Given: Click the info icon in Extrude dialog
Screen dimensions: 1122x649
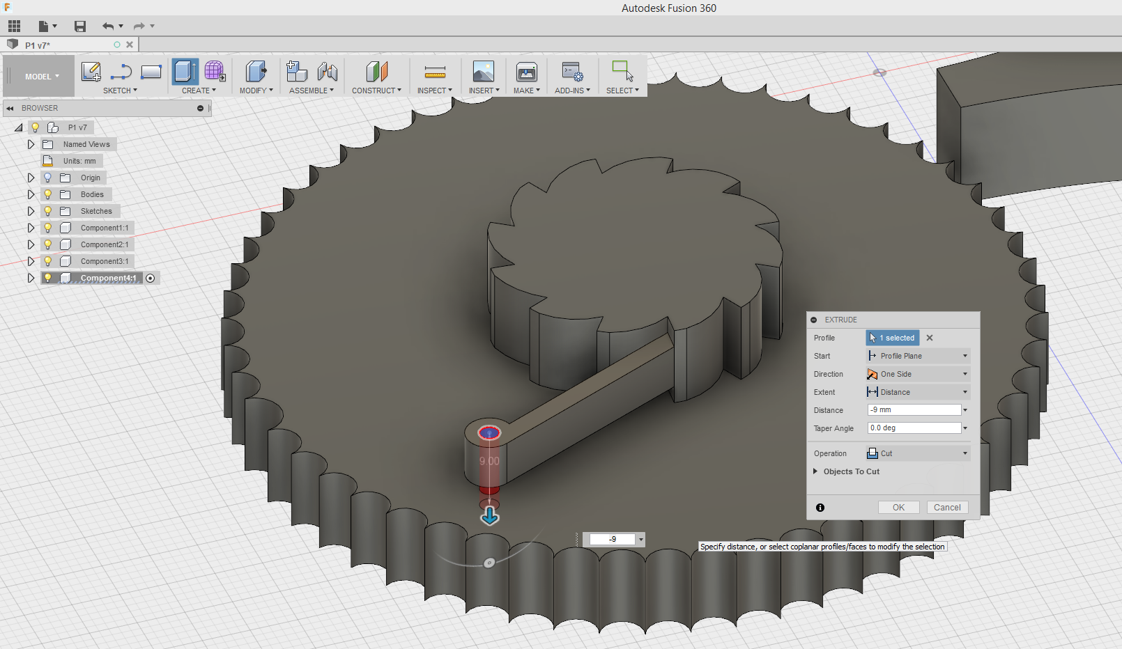Looking at the screenshot, I should [x=820, y=508].
